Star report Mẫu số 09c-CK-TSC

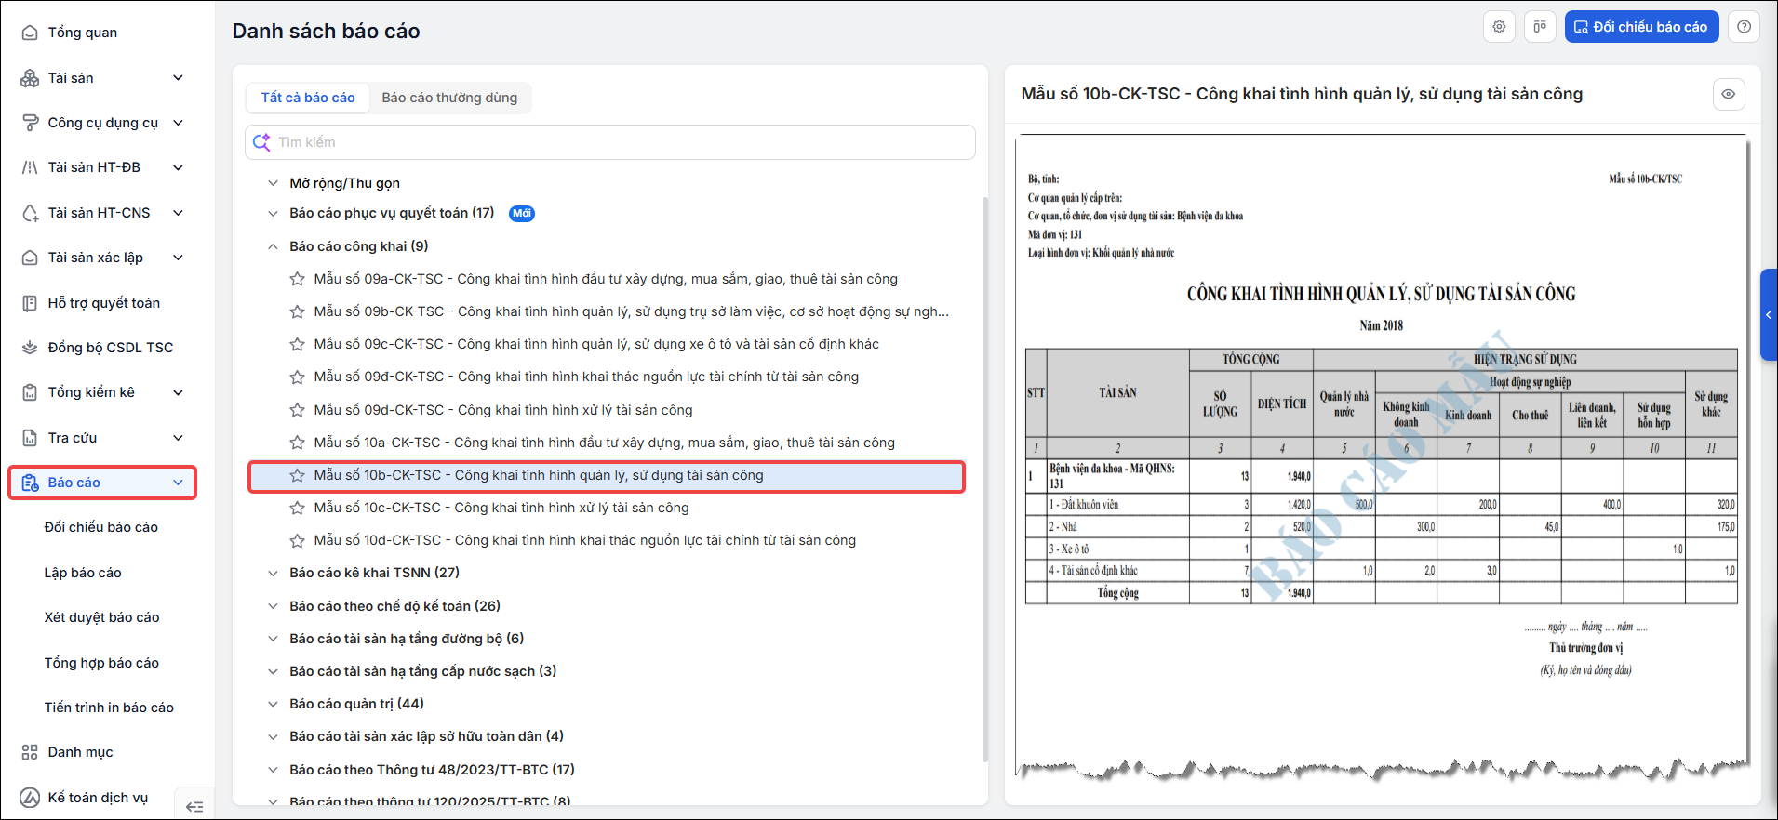click(297, 344)
